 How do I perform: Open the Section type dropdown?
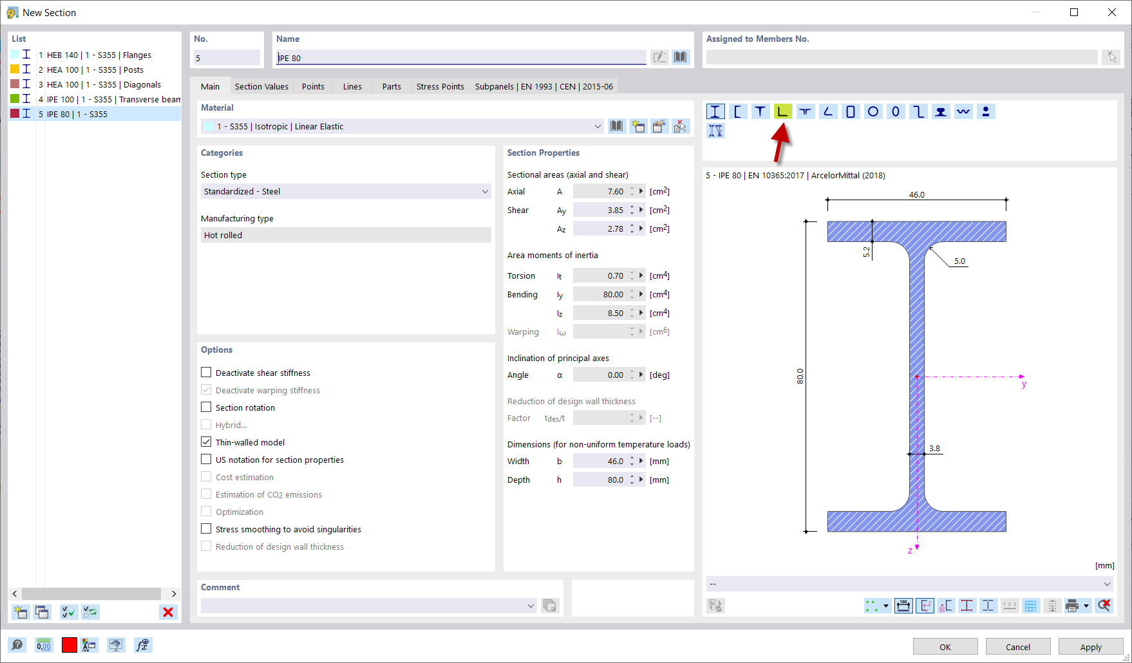485,191
